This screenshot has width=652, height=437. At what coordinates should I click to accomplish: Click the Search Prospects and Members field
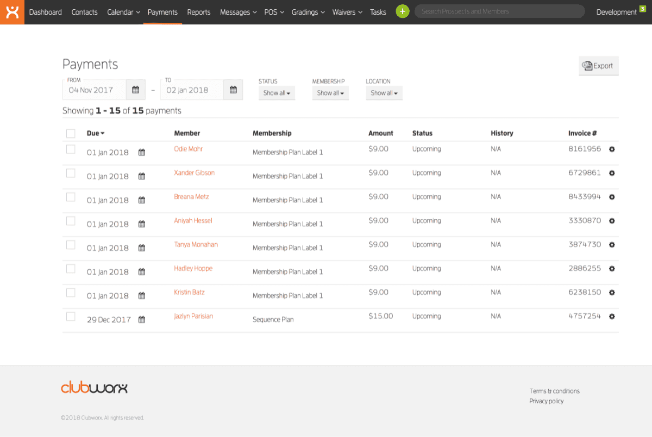(499, 11)
